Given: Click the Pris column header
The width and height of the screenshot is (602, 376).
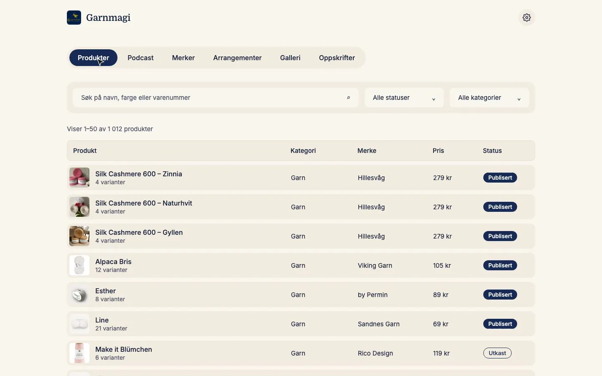Looking at the screenshot, I should pyautogui.click(x=438, y=151).
